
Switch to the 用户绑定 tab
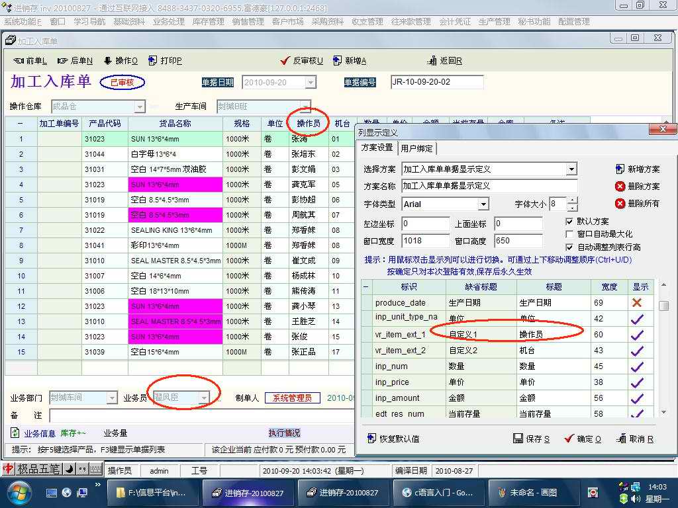(x=416, y=148)
